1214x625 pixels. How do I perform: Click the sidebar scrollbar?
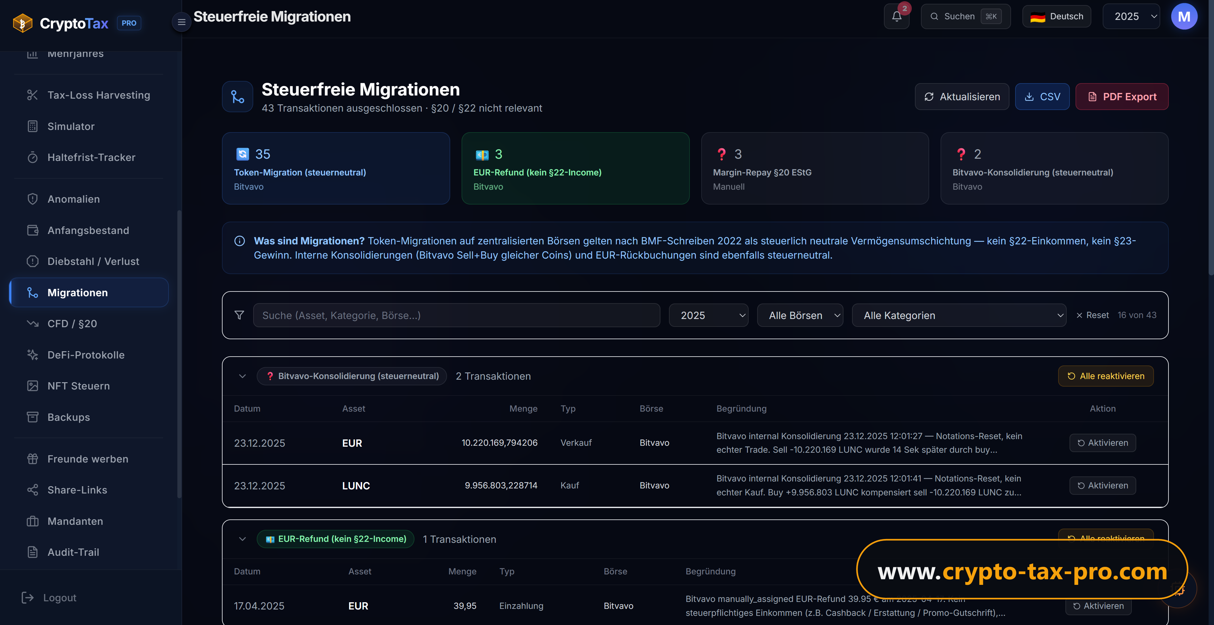coord(179,353)
